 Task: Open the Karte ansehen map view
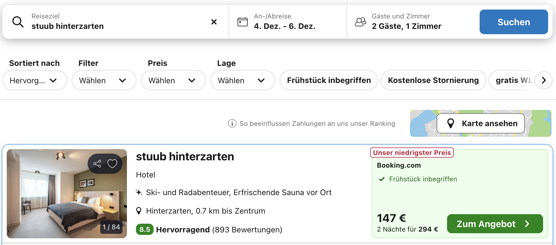tap(481, 123)
